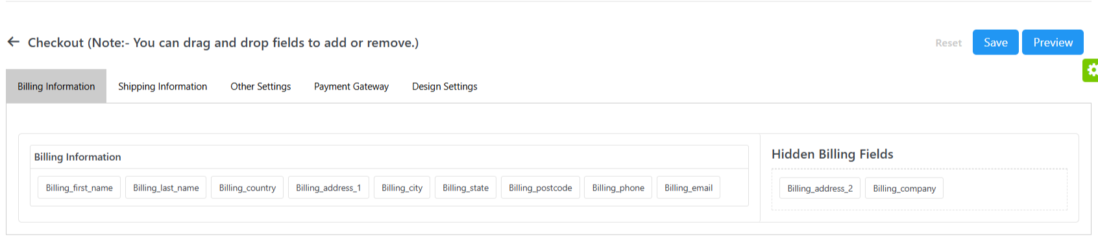Click the Save button
This screenshot has width=1098, height=241.
[x=995, y=42]
